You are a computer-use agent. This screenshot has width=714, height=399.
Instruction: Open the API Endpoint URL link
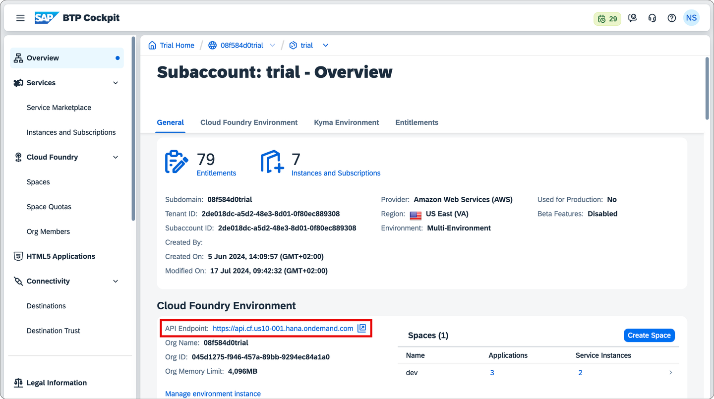[x=283, y=328]
